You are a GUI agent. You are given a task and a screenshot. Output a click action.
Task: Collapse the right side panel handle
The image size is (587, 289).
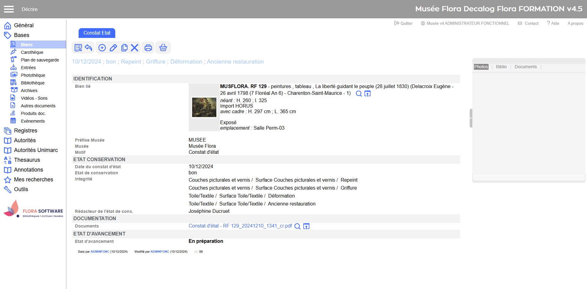click(471, 118)
